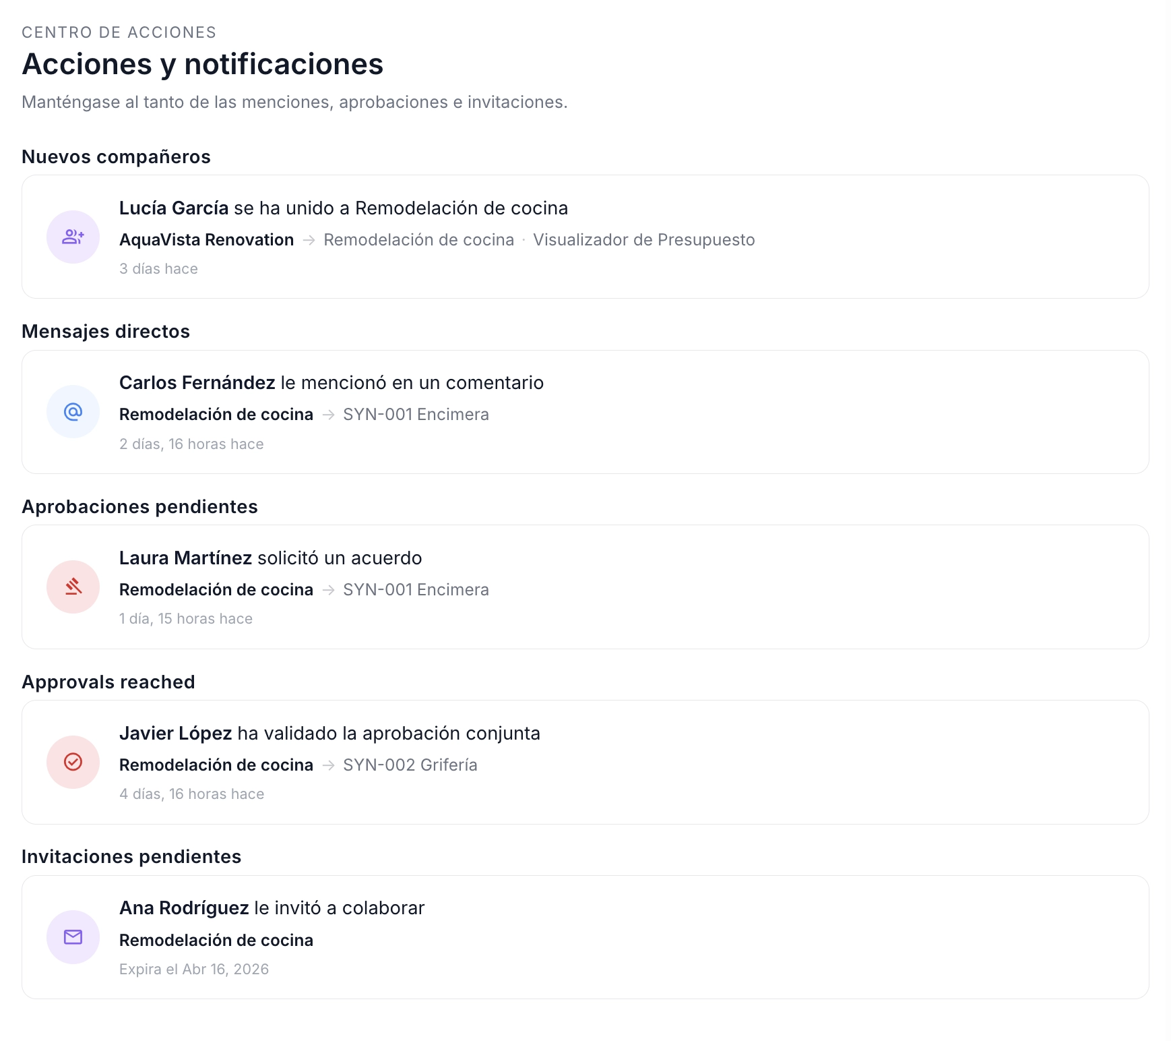Open Carlos Fernández's mention notification
1171x1041 pixels.
(x=331, y=383)
